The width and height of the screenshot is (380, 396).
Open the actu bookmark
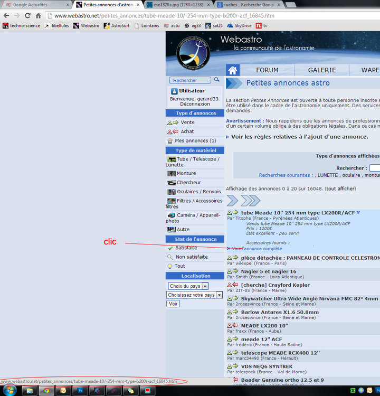[x=172, y=25]
